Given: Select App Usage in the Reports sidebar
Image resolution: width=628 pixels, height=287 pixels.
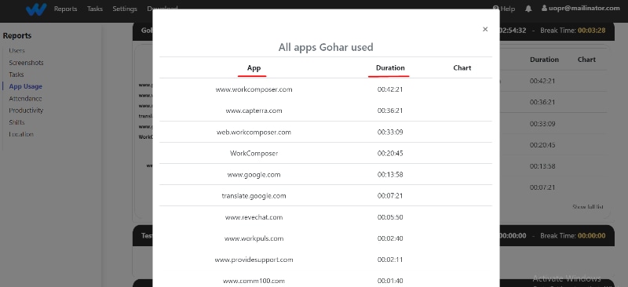Looking at the screenshot, I should point(26,86).
